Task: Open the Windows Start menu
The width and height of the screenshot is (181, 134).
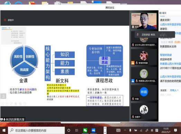Action: point(4,131)
